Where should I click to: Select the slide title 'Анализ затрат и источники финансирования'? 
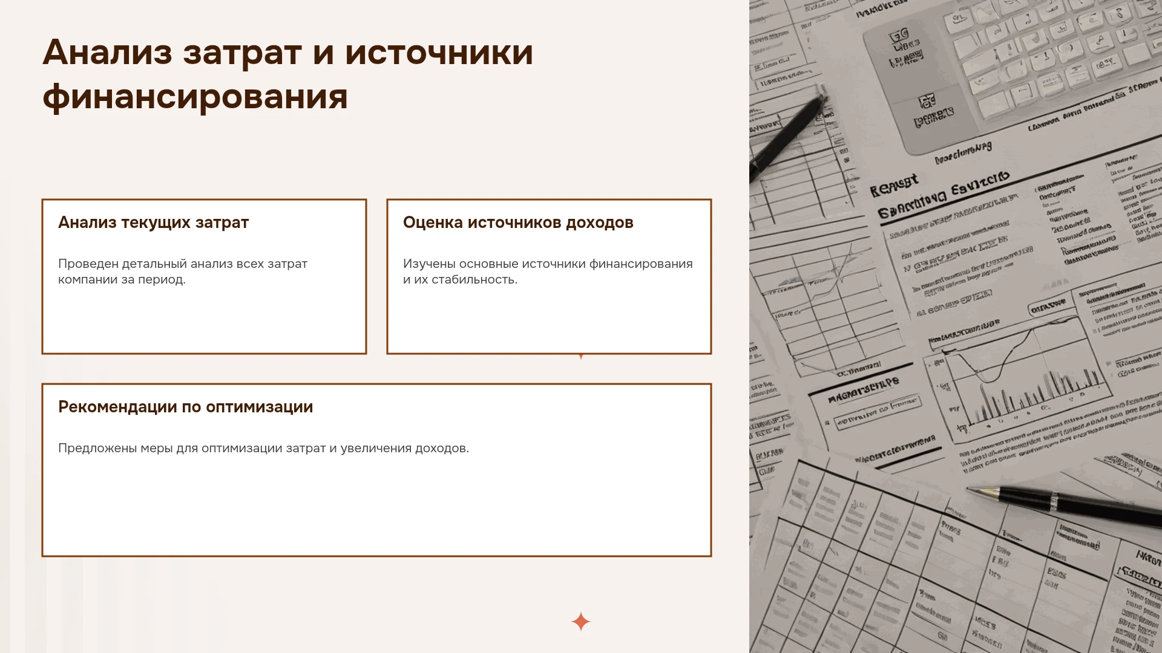click(288, 74)
